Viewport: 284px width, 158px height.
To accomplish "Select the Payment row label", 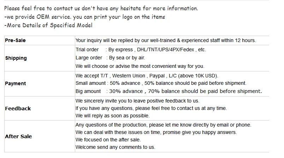I will click(16, 84).
